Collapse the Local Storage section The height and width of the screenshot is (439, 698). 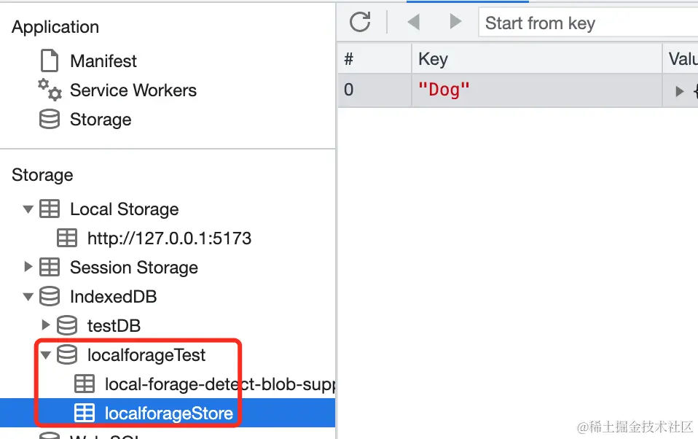click(x=27, y=209)
